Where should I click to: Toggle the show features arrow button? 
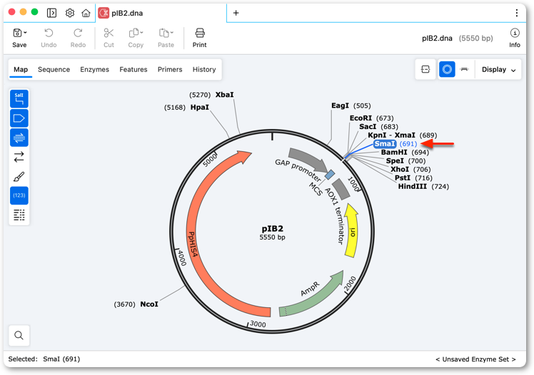[x=19, y=118]
